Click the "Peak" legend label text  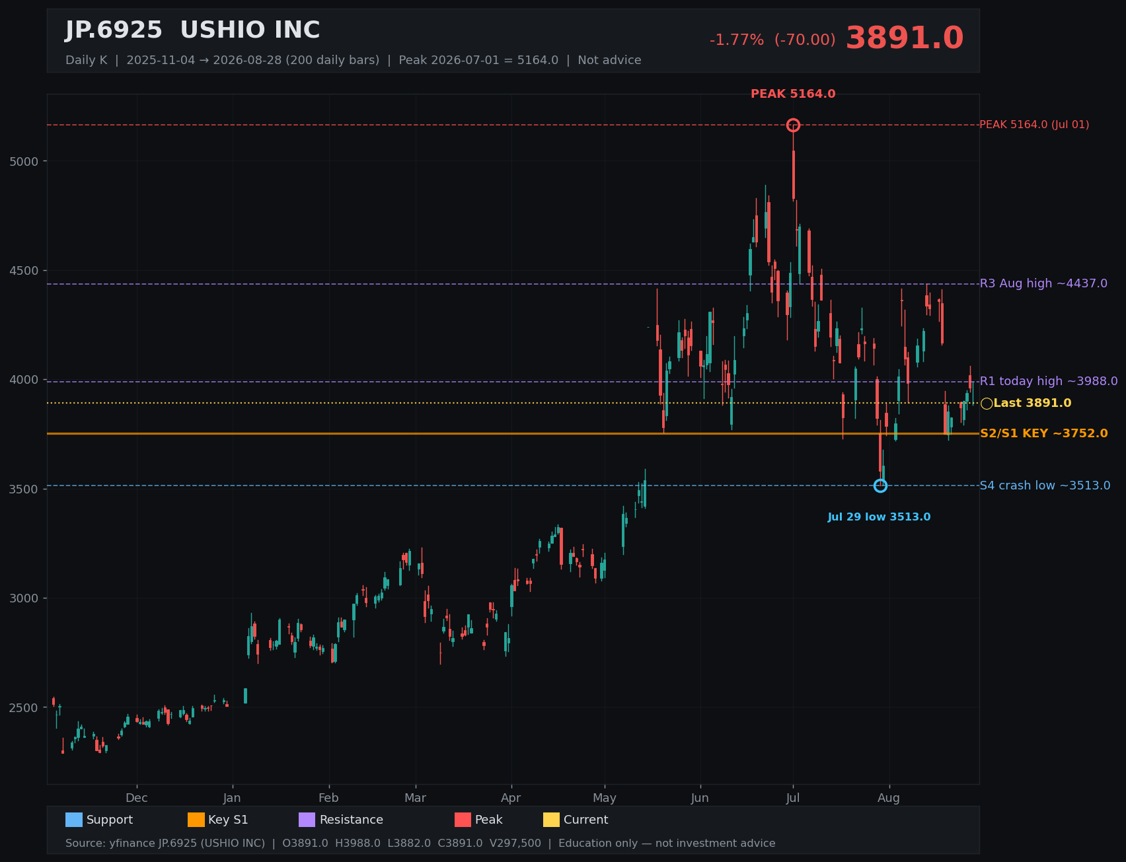(489, 820)
